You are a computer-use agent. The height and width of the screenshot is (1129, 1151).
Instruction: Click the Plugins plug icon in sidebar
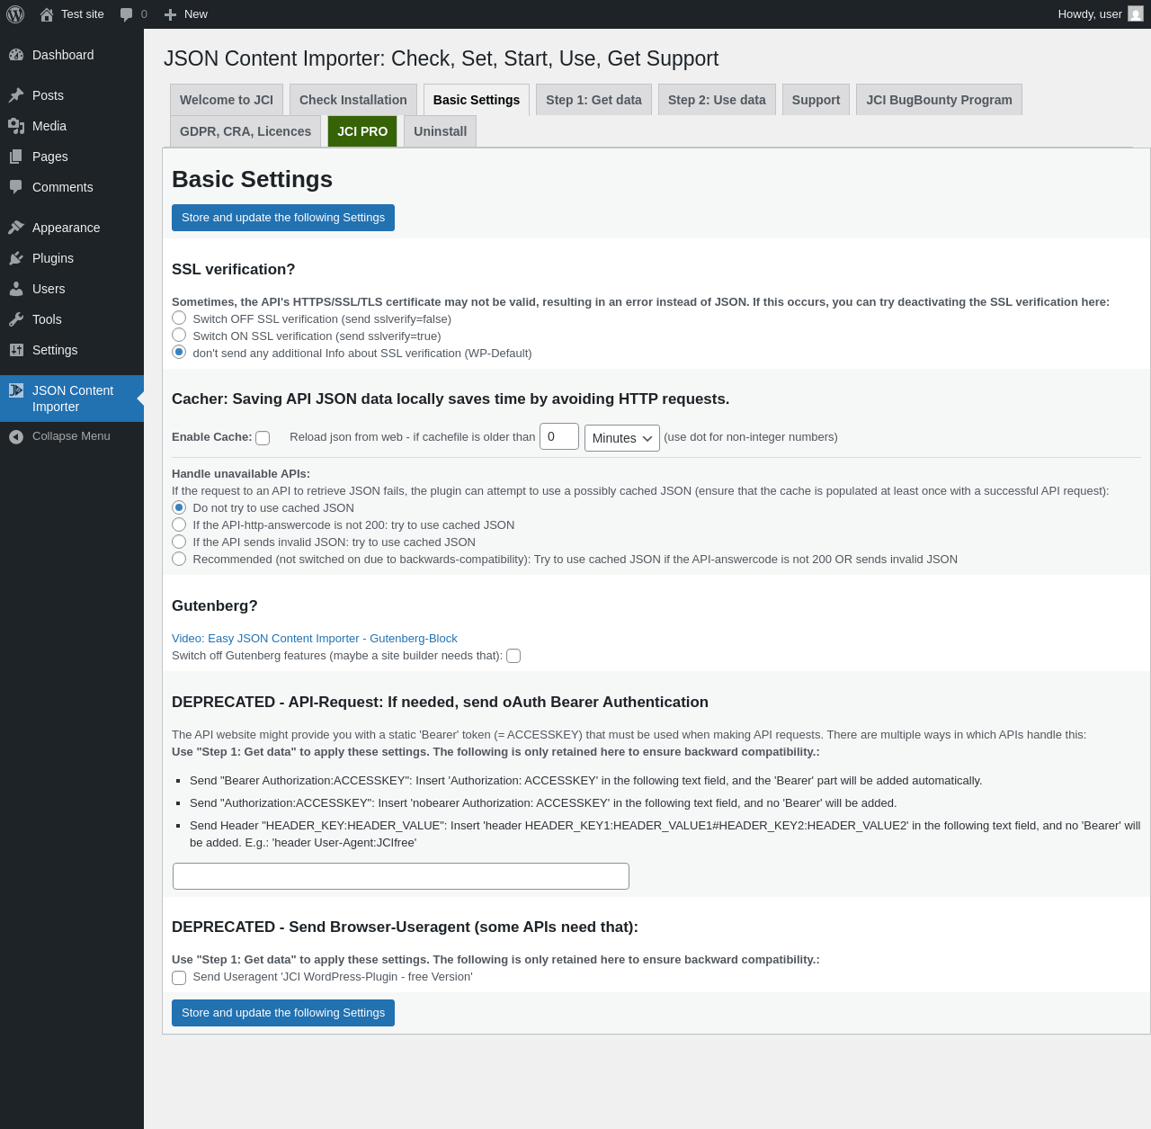coord(16,258)
